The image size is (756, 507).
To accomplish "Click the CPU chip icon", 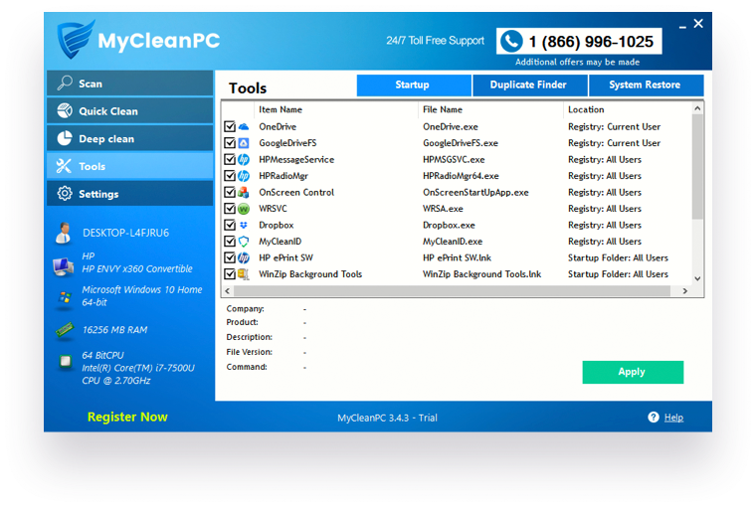I will click(x=65, y=361).
